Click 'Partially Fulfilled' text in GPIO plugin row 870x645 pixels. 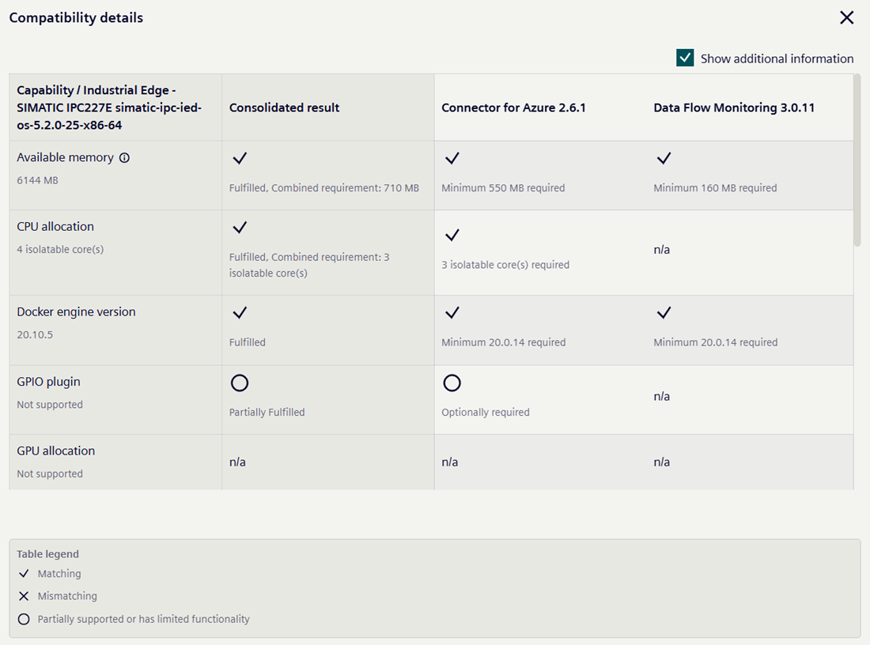[267, 412]
